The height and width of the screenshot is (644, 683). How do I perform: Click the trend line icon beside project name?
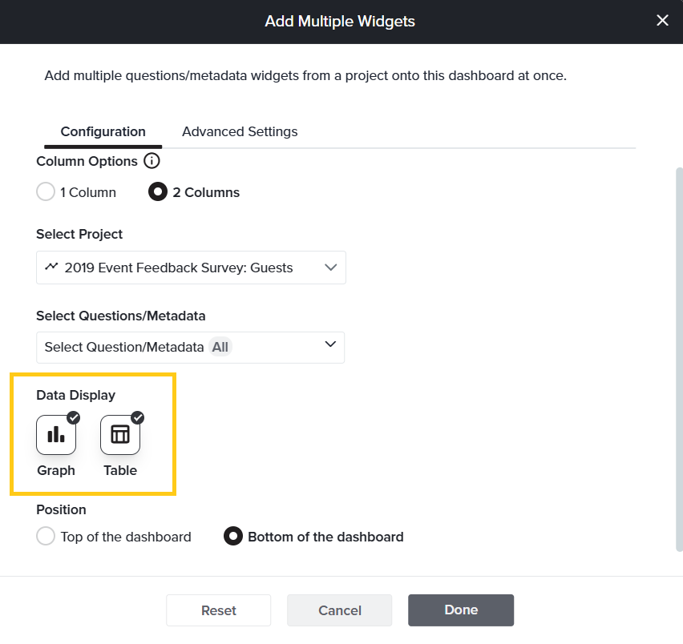[51, 267]
